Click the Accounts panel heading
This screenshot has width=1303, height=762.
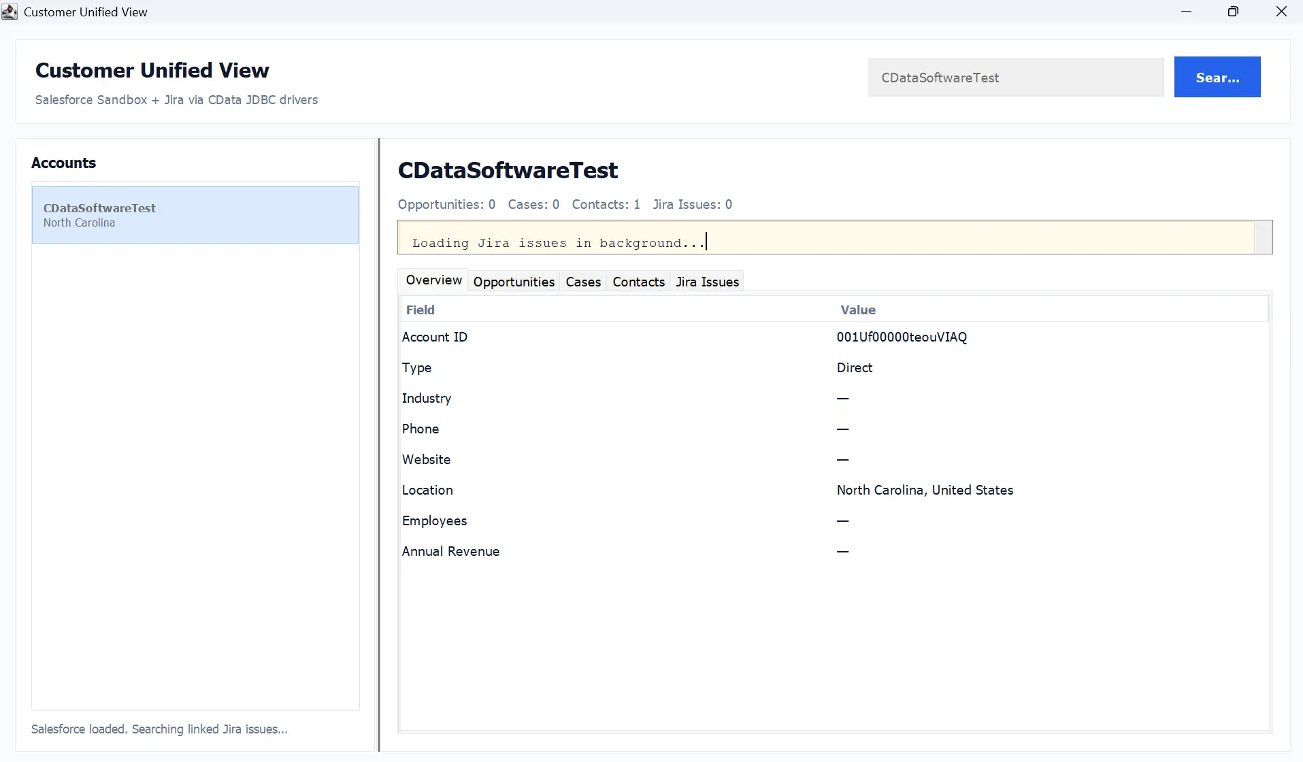pyautogui.click(x=63, y=163)
